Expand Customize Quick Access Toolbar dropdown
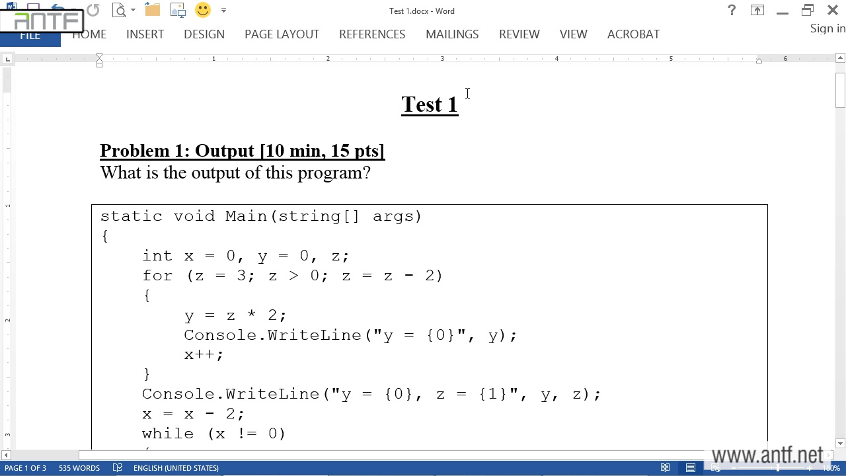 (223, 11)
